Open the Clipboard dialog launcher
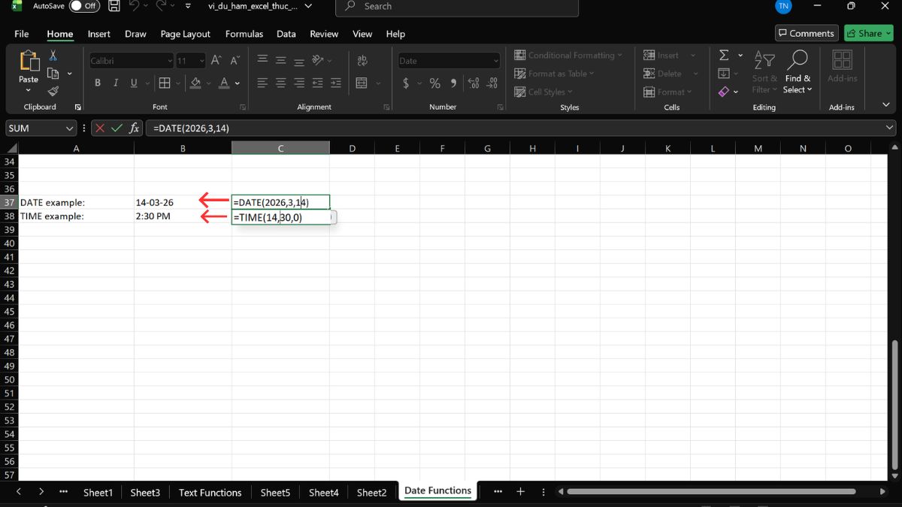The width and height of the screenshot is (902, 507). click(x=78, y=107)
